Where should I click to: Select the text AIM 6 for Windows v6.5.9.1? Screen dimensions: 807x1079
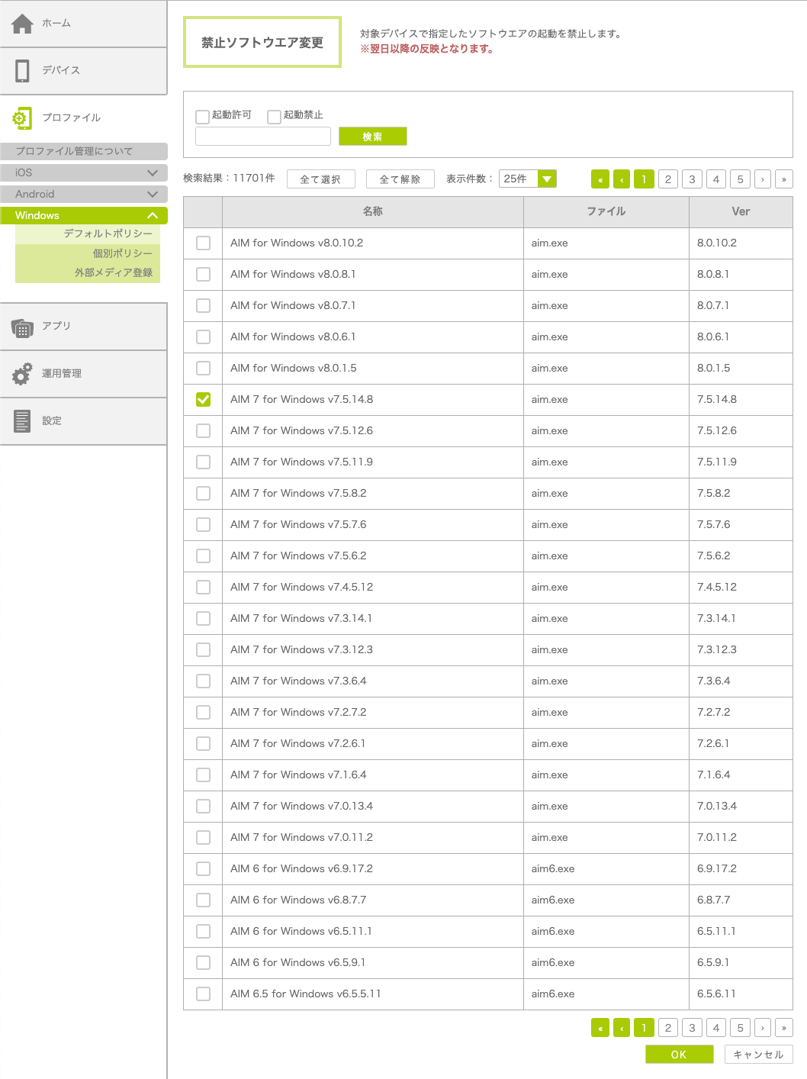tap(297, 962)
